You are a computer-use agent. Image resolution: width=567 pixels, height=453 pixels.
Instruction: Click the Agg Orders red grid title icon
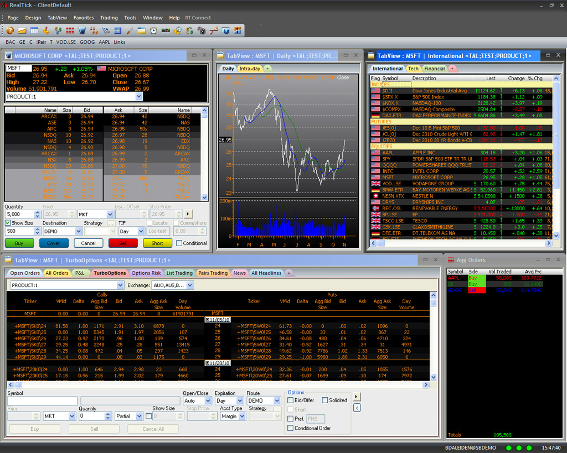pos(451,260)
